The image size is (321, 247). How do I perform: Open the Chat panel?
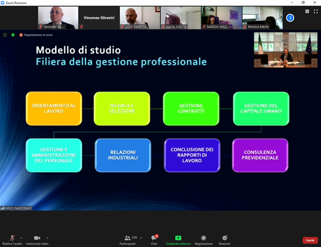point(154,238)
